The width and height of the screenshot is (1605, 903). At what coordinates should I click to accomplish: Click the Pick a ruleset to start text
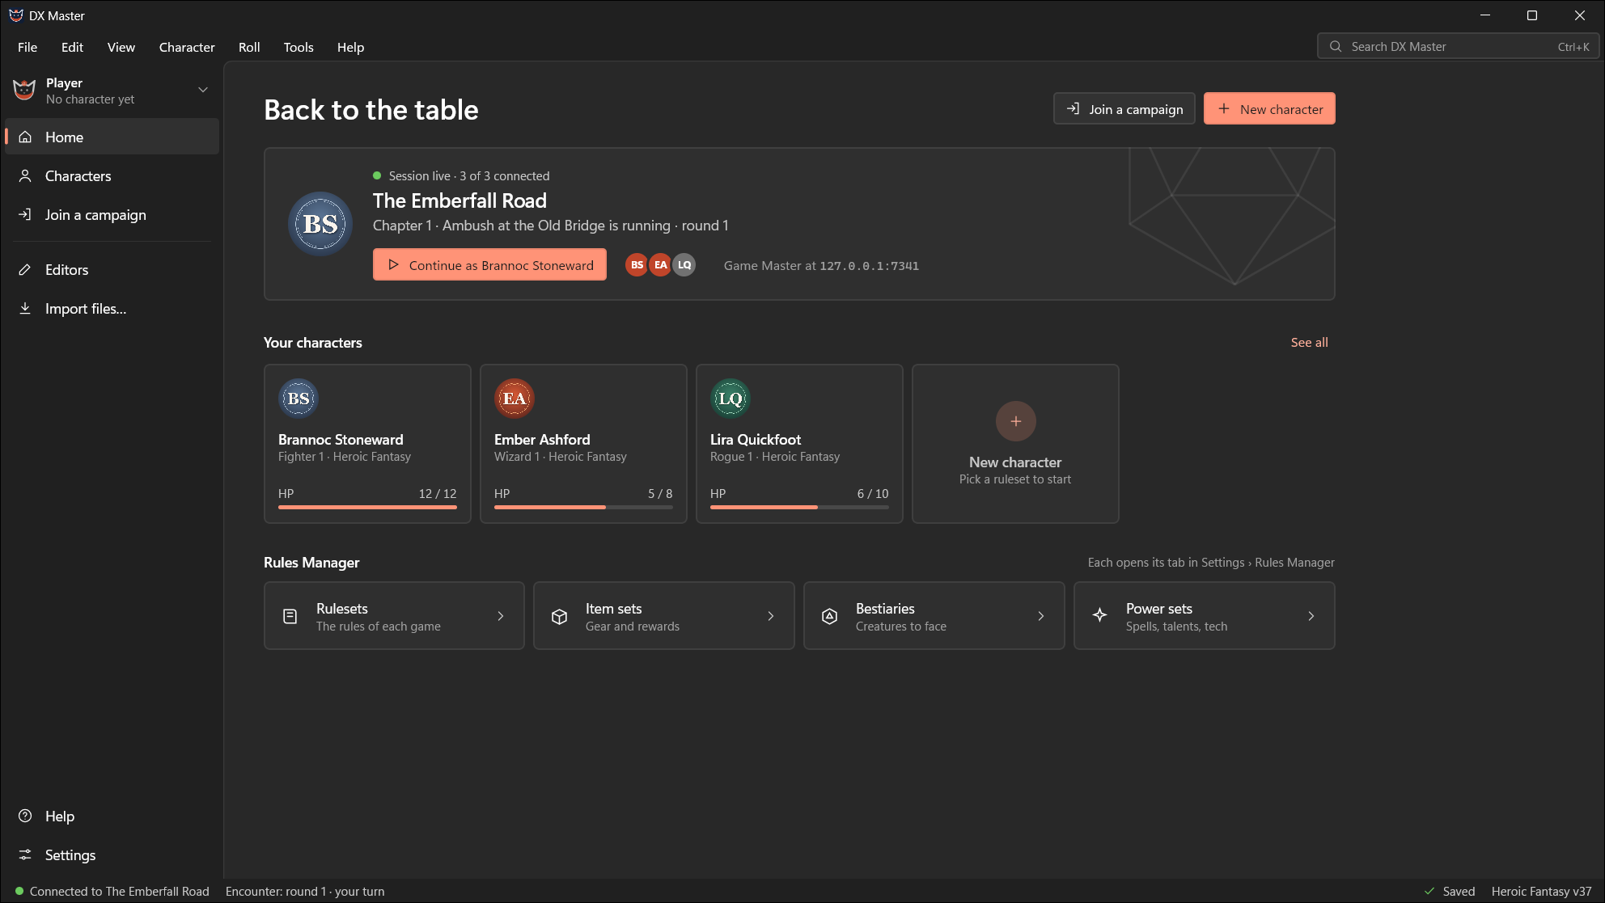pyautogui.click(x=1015, y=479)
